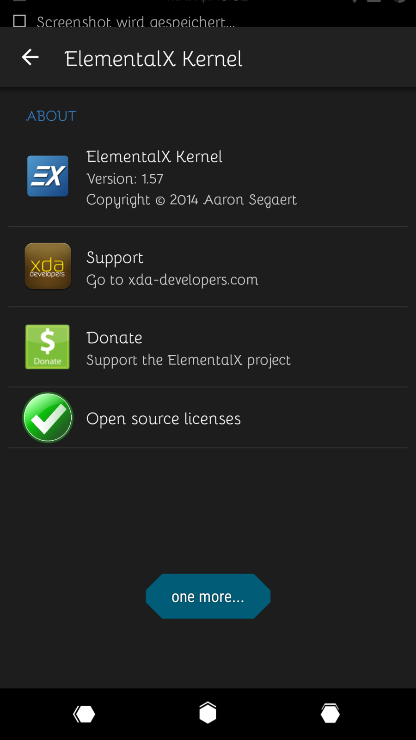This screenshot has width=416, height=740.
Task: Click the screenshot notification icon
Action: click(19, 21)
